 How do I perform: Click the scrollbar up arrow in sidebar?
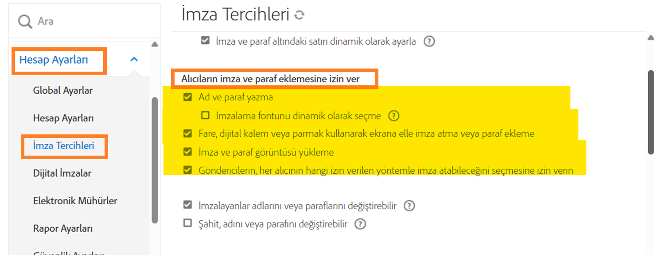[155, 43]
